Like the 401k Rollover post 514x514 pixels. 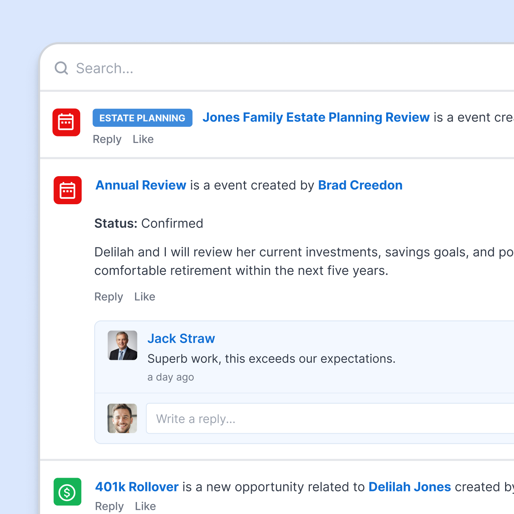145,506
